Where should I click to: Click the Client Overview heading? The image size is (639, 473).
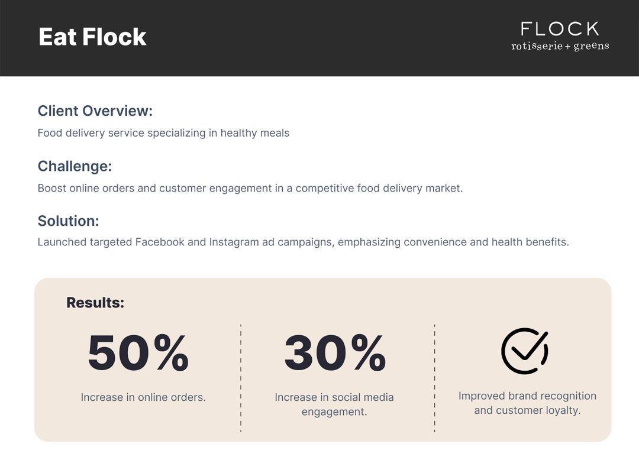tap(95, 111)
